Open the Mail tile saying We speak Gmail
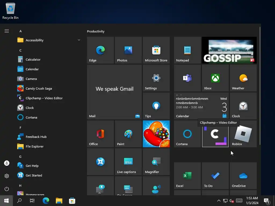The image size is (275, 206). tap(114, 92)
